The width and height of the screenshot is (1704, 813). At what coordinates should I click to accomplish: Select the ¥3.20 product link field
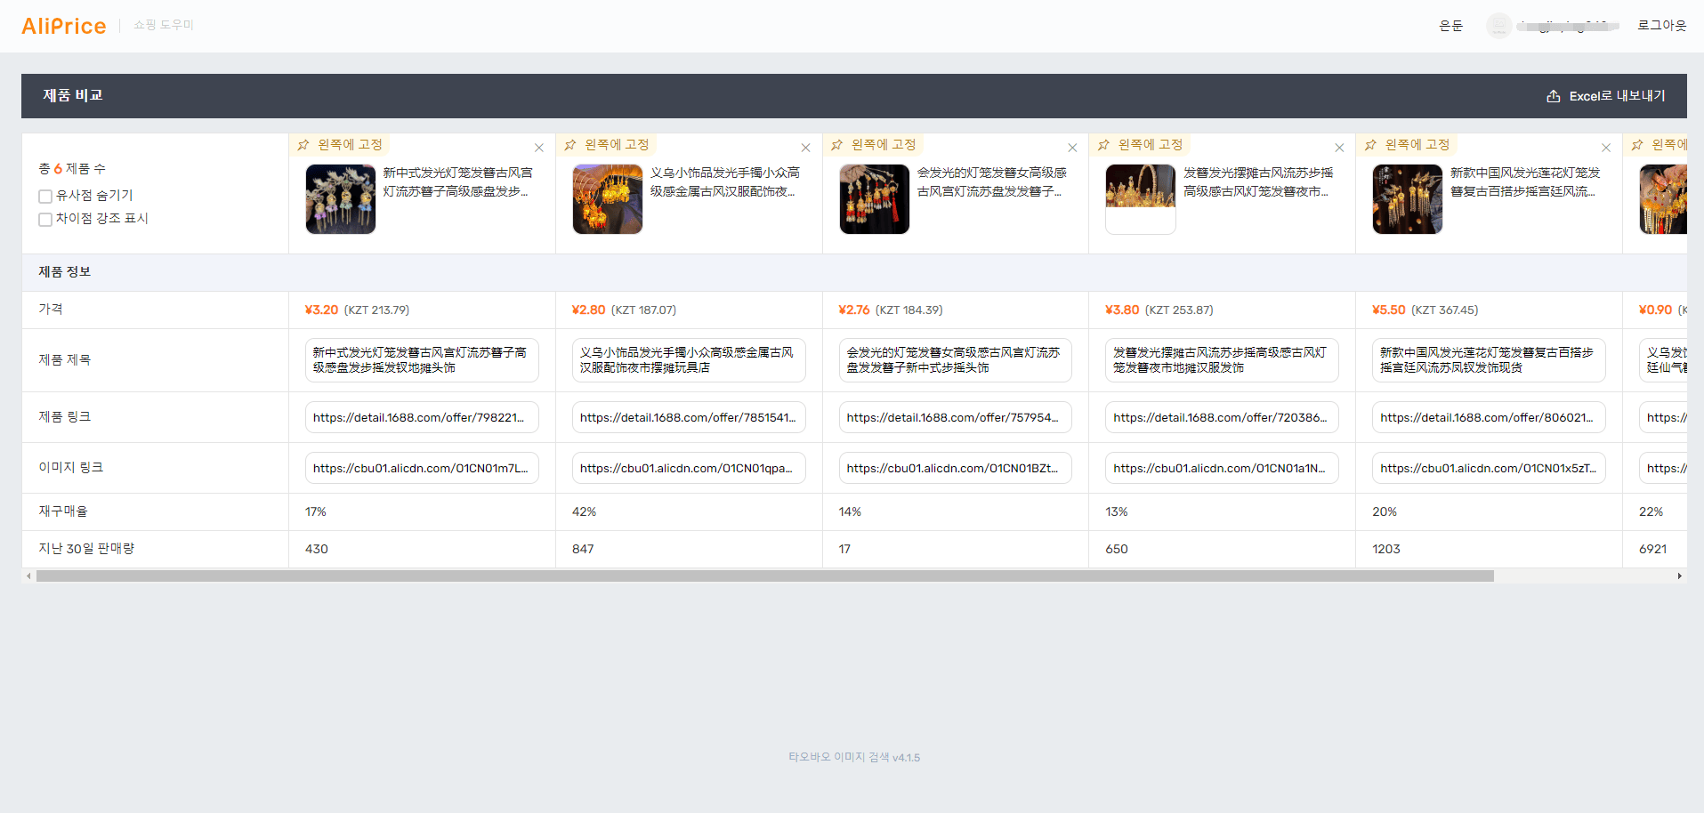tap(422, 417)
